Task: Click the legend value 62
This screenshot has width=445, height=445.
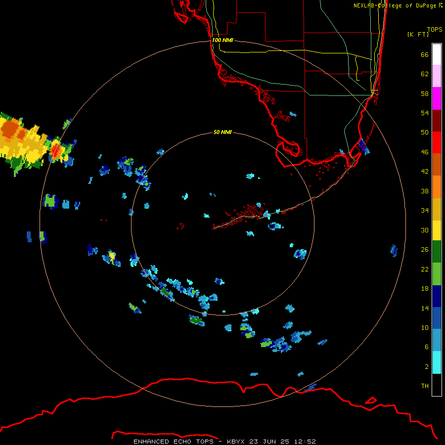Action: point(425,74)
